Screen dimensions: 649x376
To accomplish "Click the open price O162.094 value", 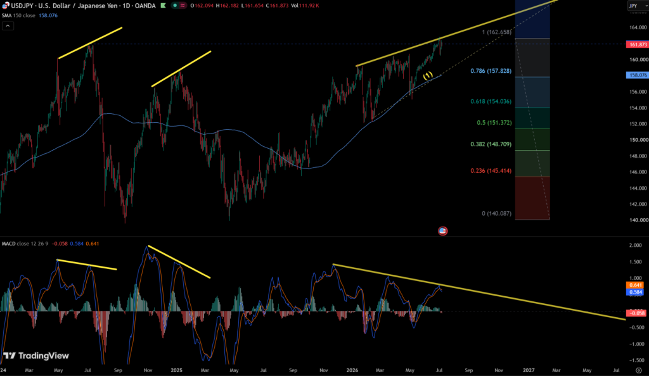I will [x=202, y=6].
